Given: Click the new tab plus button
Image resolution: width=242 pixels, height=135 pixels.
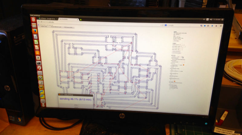Looking at the screenshot, I should (x=81, y=20).
